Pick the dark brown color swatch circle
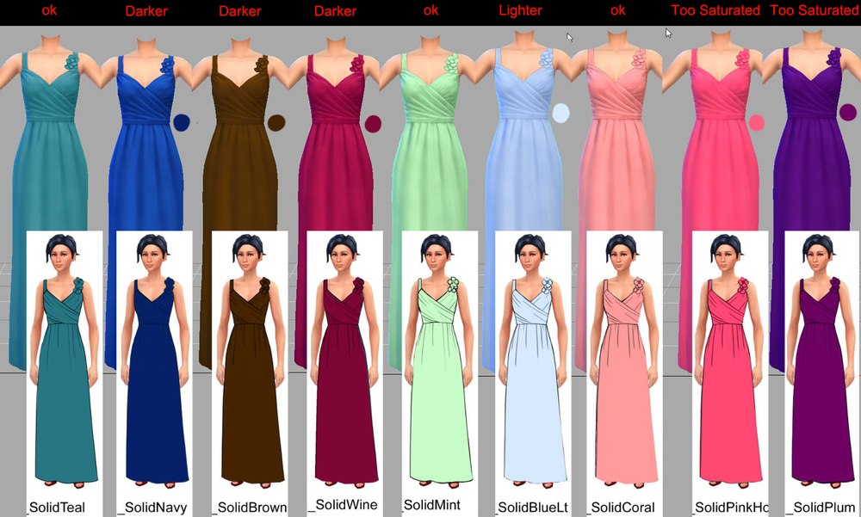 click(x=276, y=123)
